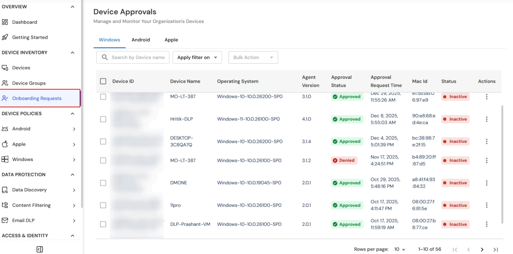Open Email DLP in sidebar
This screenshot has height=254, width=513.
point(23,220)
